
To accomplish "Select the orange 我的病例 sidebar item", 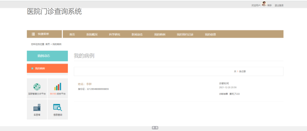I will [47, 68].
